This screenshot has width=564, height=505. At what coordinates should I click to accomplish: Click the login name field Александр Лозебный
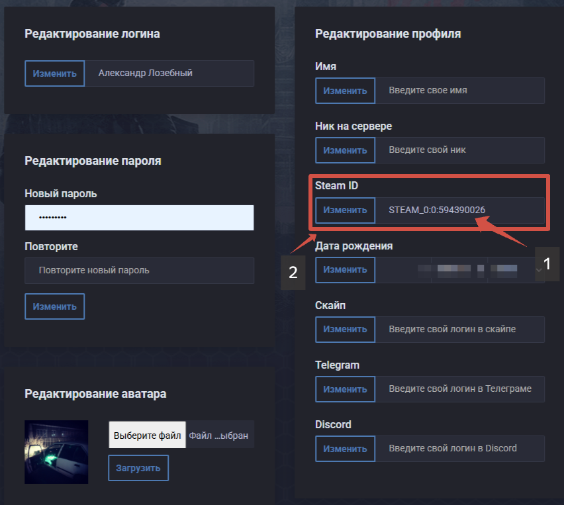[x=169, y=73]
